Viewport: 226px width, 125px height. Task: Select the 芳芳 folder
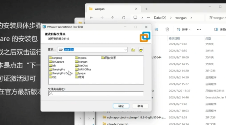[x=80, y=77]
